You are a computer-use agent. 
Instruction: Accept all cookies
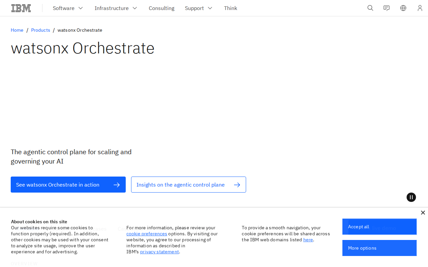[x=380, y=227]
